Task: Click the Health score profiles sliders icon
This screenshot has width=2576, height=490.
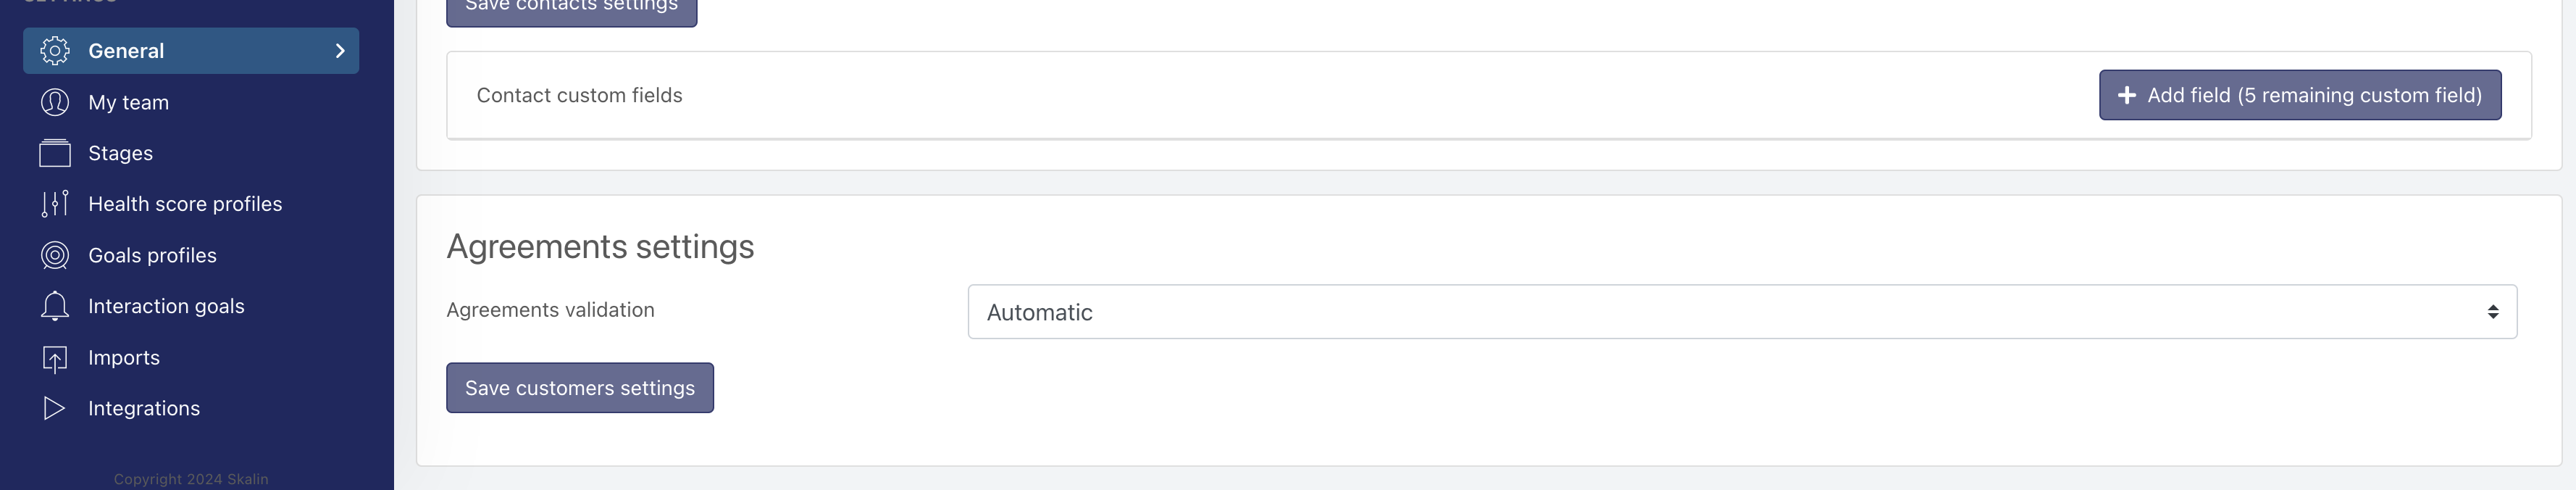Action: (x=55, y=204)
